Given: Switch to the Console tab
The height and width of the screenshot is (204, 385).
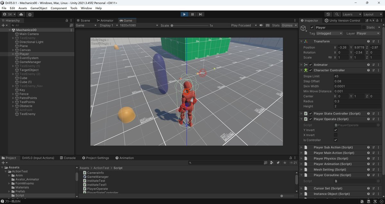Looking at the screenshot, I should [x=67, y=158].
